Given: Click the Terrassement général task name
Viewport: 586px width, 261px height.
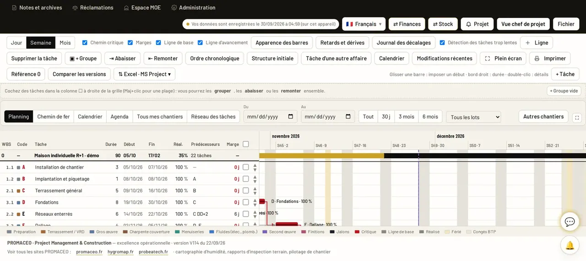Looking at the screenshot, I should click(x=59, y=191).
